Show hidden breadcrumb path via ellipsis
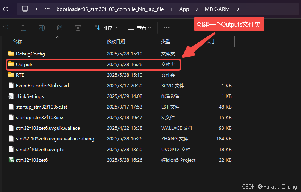Screen dimensions: 301x192 [x=47, y=9]
